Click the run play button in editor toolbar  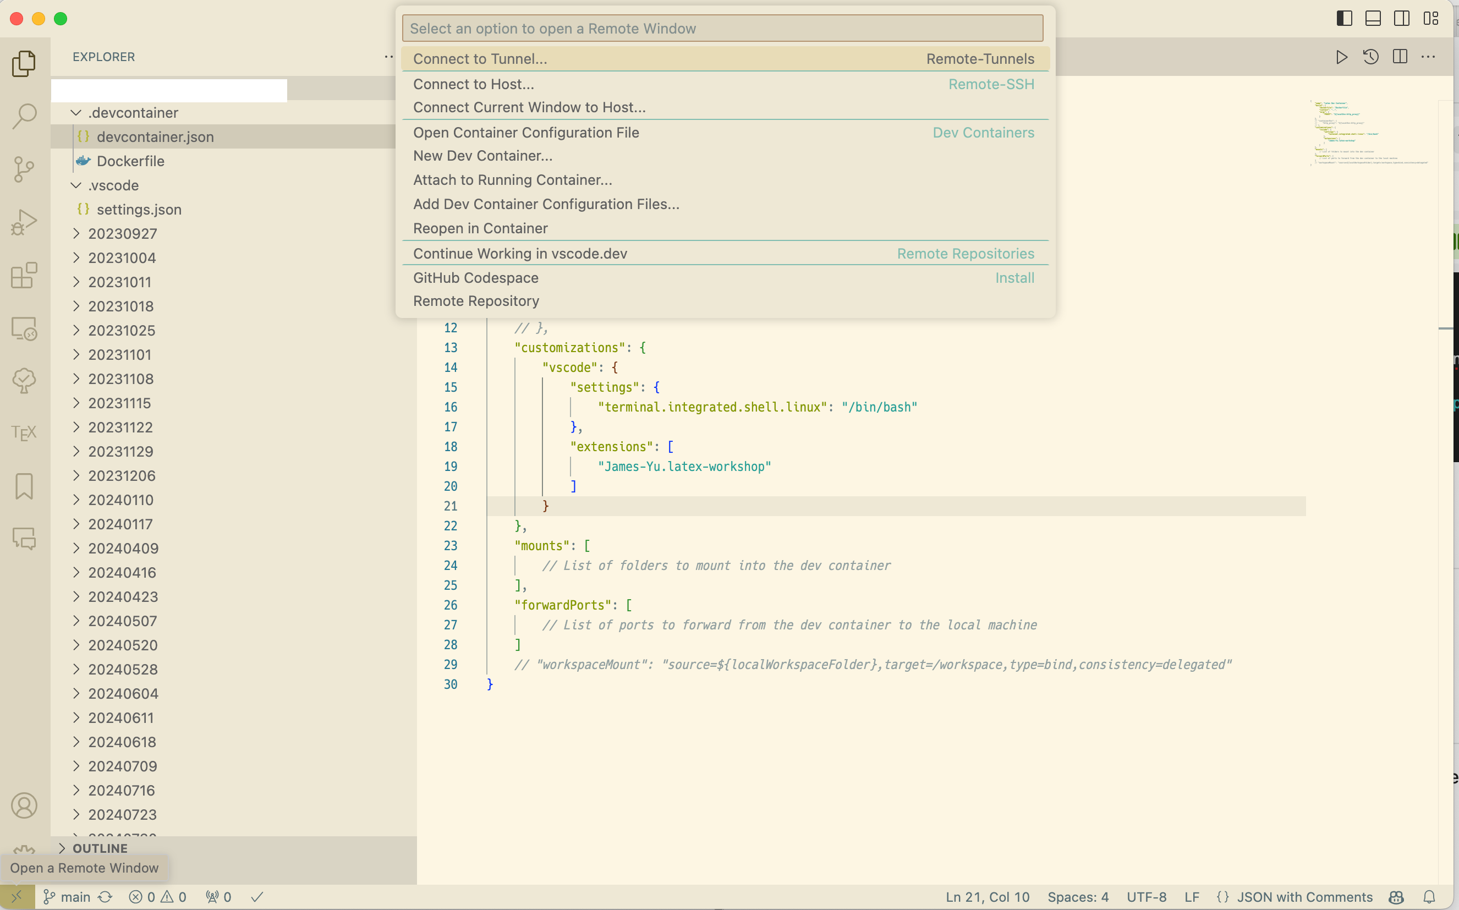pos(1342,57)
